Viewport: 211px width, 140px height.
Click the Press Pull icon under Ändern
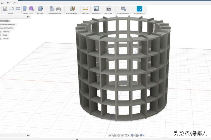[40, 9]
